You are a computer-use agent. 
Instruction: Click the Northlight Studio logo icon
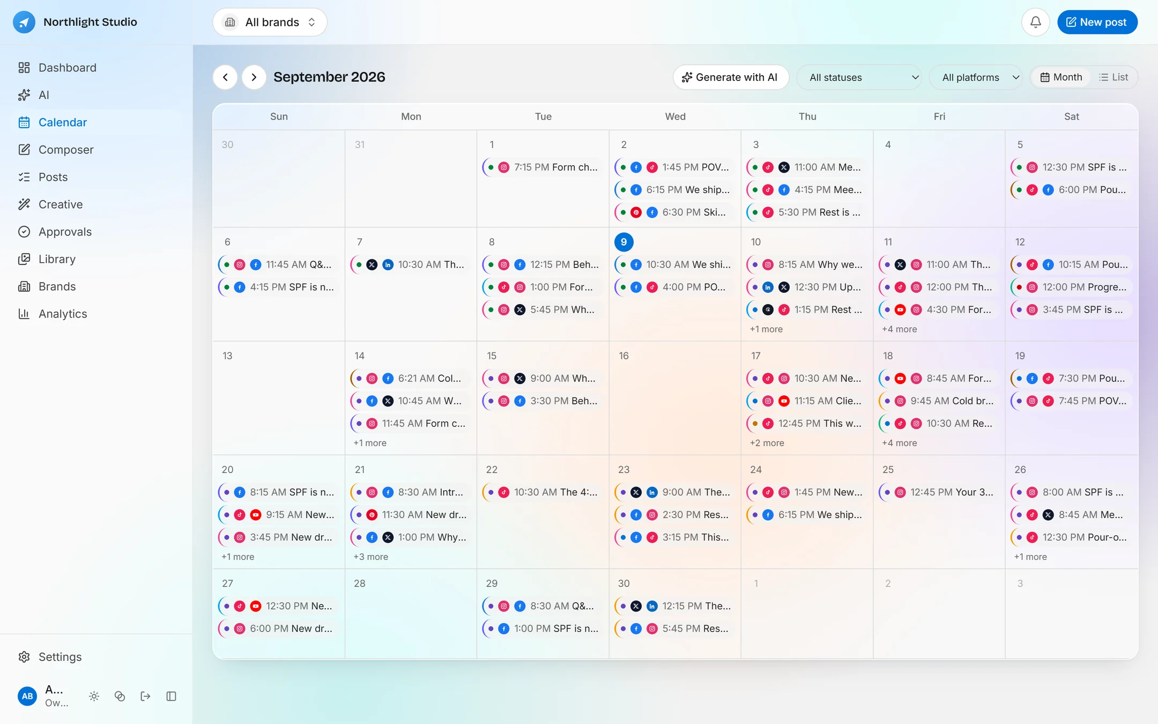pos(24,22)
